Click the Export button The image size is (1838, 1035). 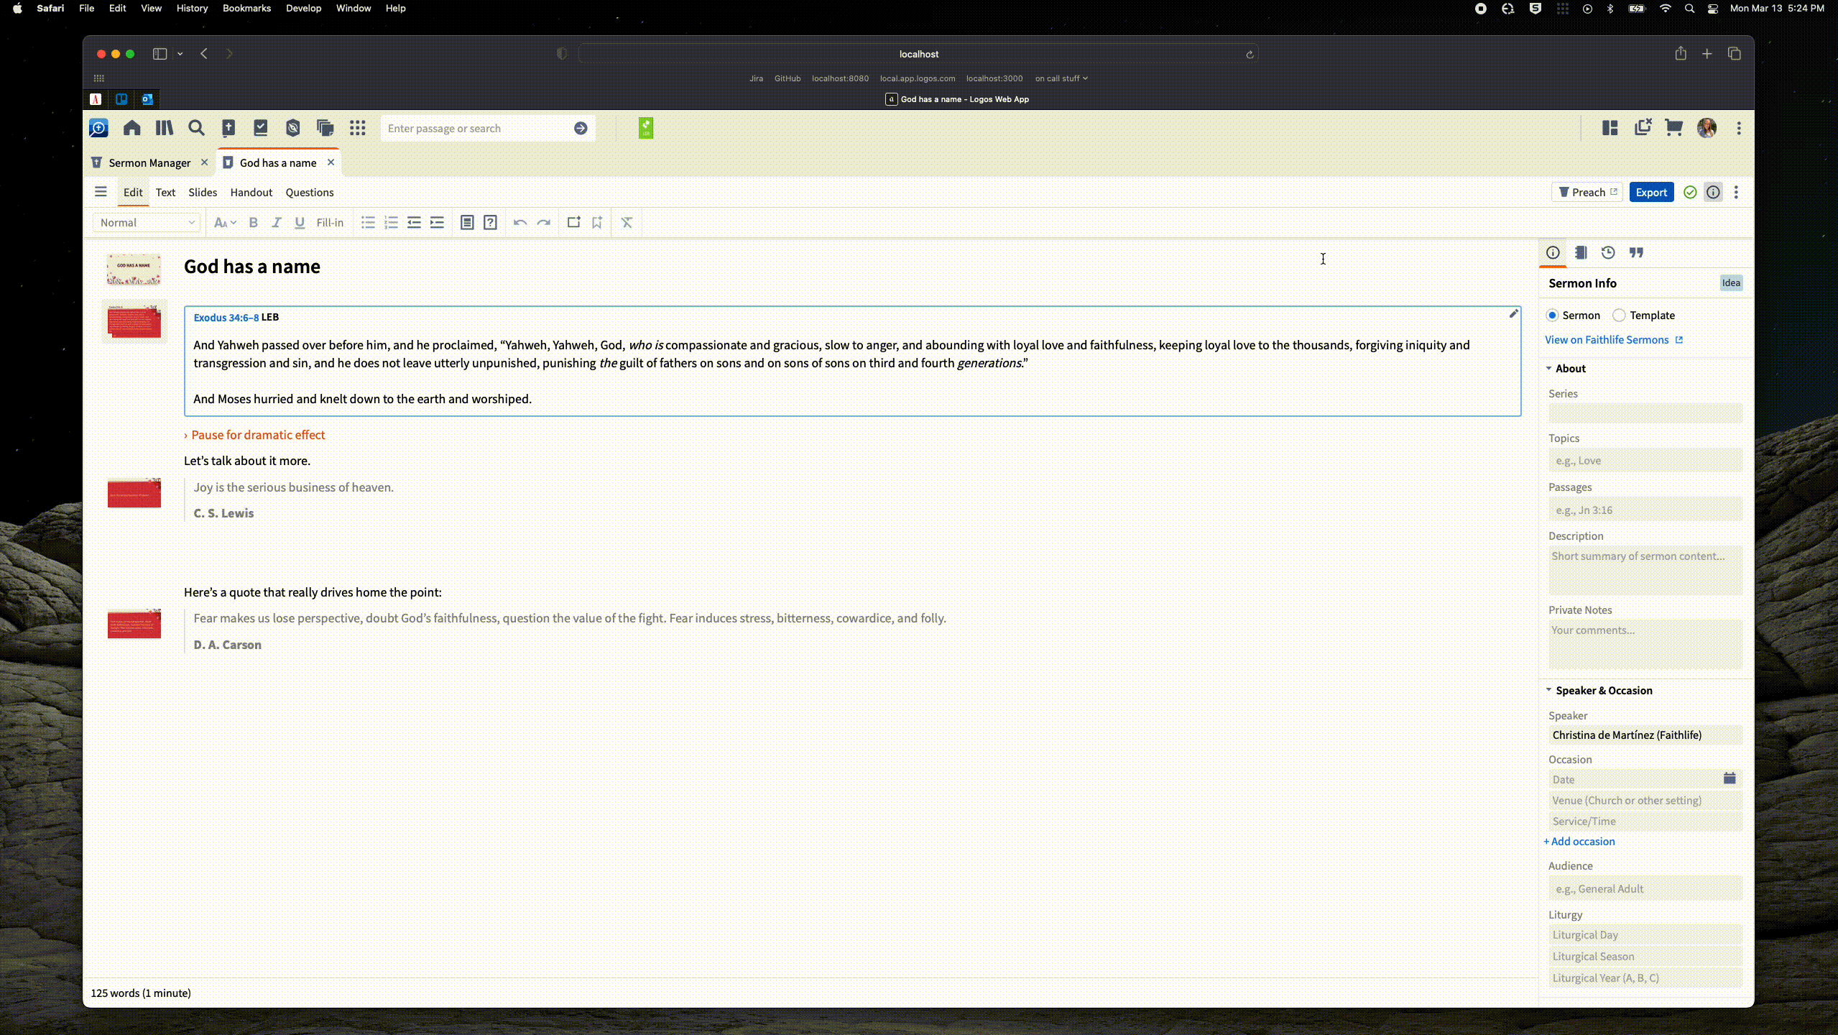tap(1651, 192)
